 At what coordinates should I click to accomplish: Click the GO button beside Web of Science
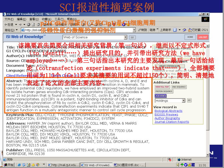[x=132, y=37]
